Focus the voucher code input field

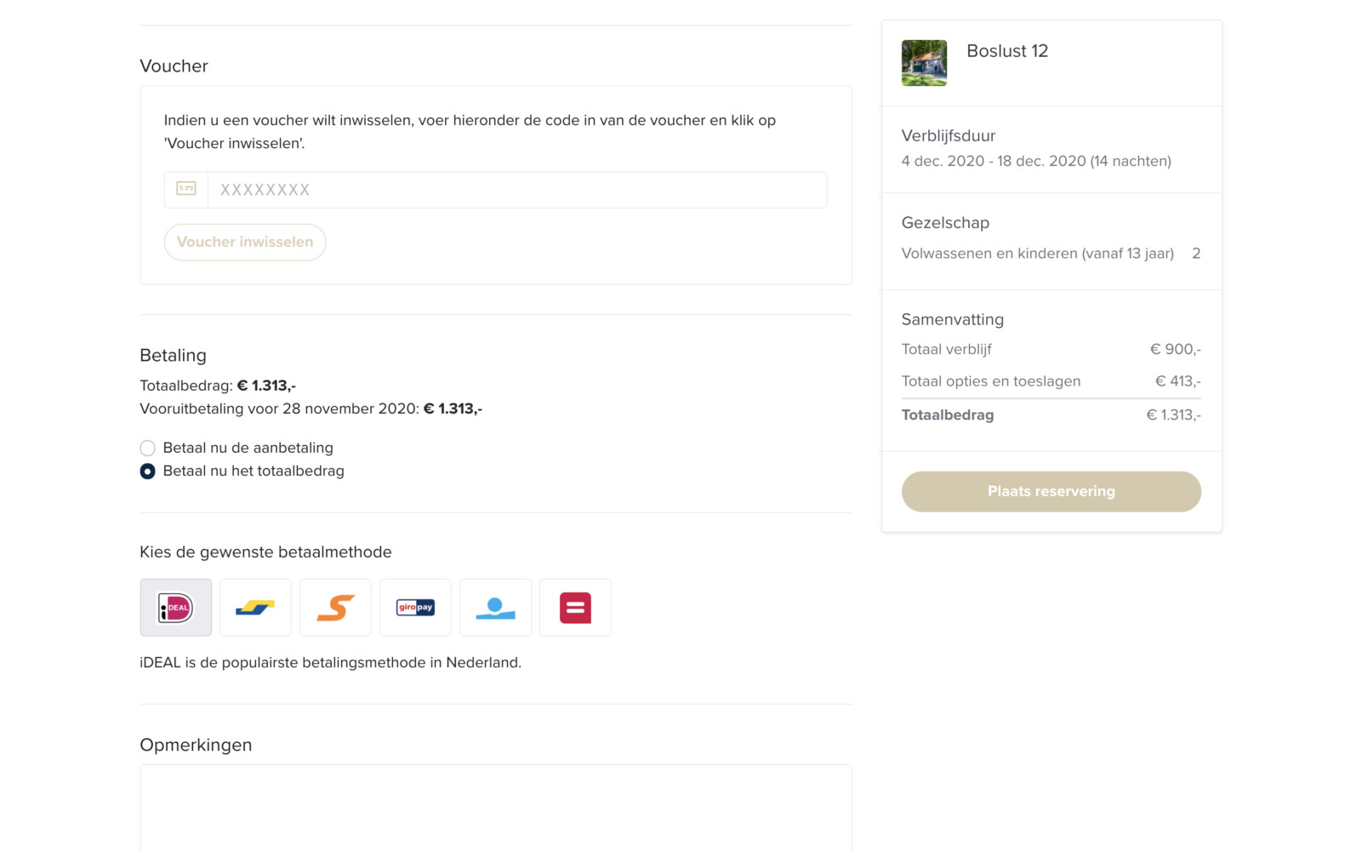[516, 190]
